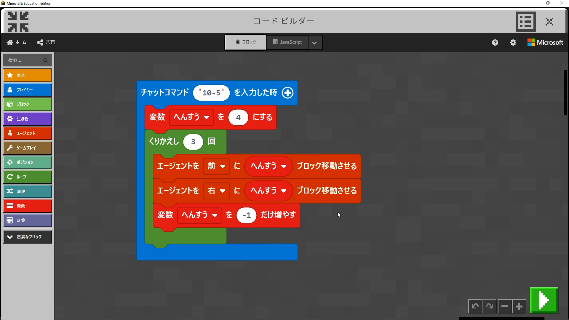Click the undo arrow button

tap(475, 306)
